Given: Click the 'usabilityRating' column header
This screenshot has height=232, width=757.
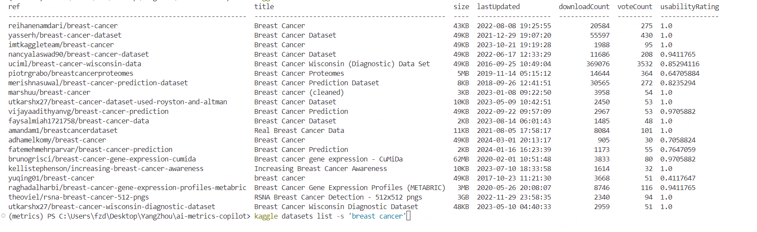Looking at the screenshot, I should [x=689, y=7].
